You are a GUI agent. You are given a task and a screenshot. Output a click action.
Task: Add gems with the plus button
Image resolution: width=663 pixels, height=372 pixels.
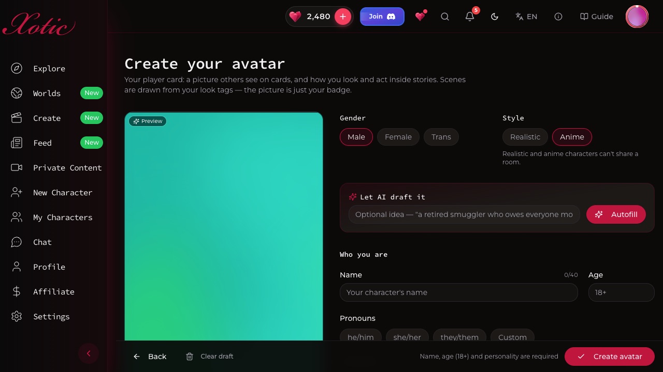coord(343,17)
